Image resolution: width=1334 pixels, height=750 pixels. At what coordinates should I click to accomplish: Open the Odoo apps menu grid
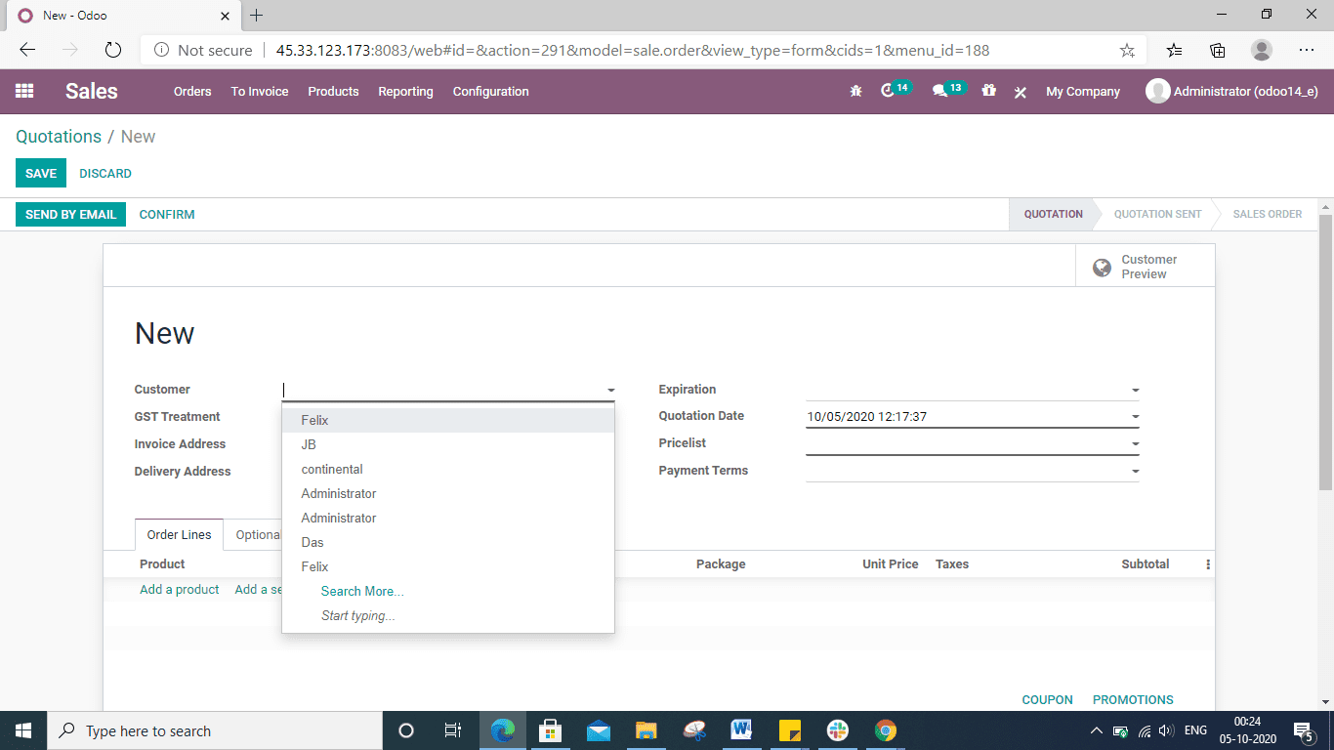(x=24, y=91)
